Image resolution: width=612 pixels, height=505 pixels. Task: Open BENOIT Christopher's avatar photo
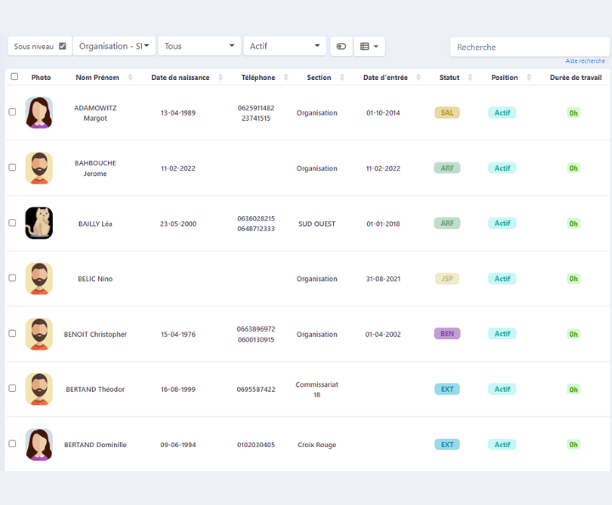[x=39, y=334]
